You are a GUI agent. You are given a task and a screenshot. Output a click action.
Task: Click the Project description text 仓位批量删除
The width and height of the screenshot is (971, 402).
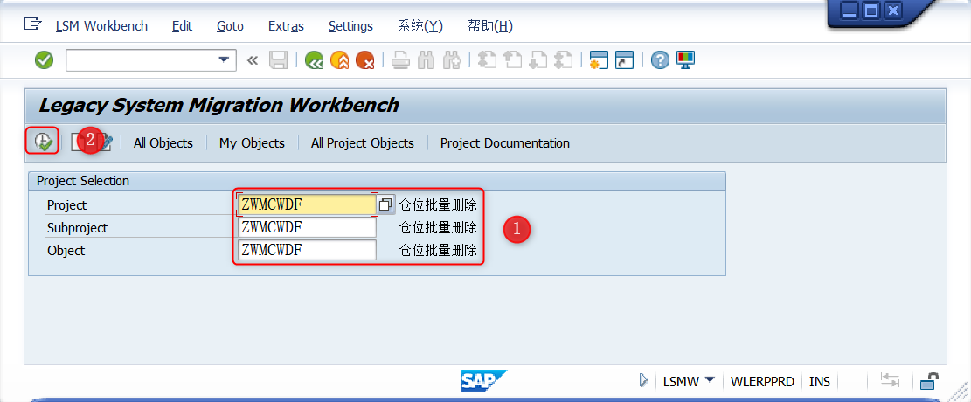(438, 204)
